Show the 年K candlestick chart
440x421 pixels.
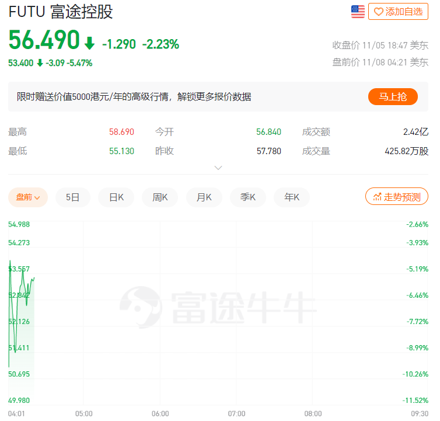click(292, 197)
